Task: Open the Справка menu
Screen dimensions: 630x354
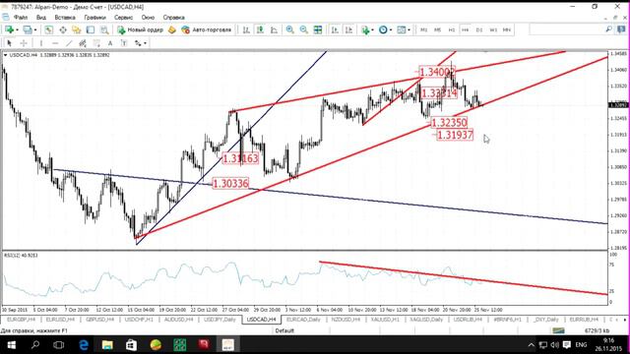Action: tap(173, 18)
